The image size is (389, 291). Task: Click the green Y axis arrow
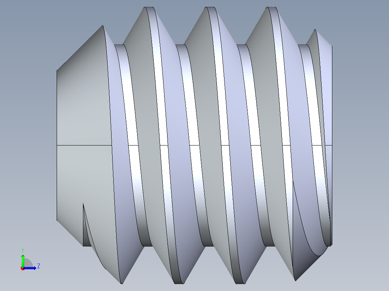(x=23, y=260)
